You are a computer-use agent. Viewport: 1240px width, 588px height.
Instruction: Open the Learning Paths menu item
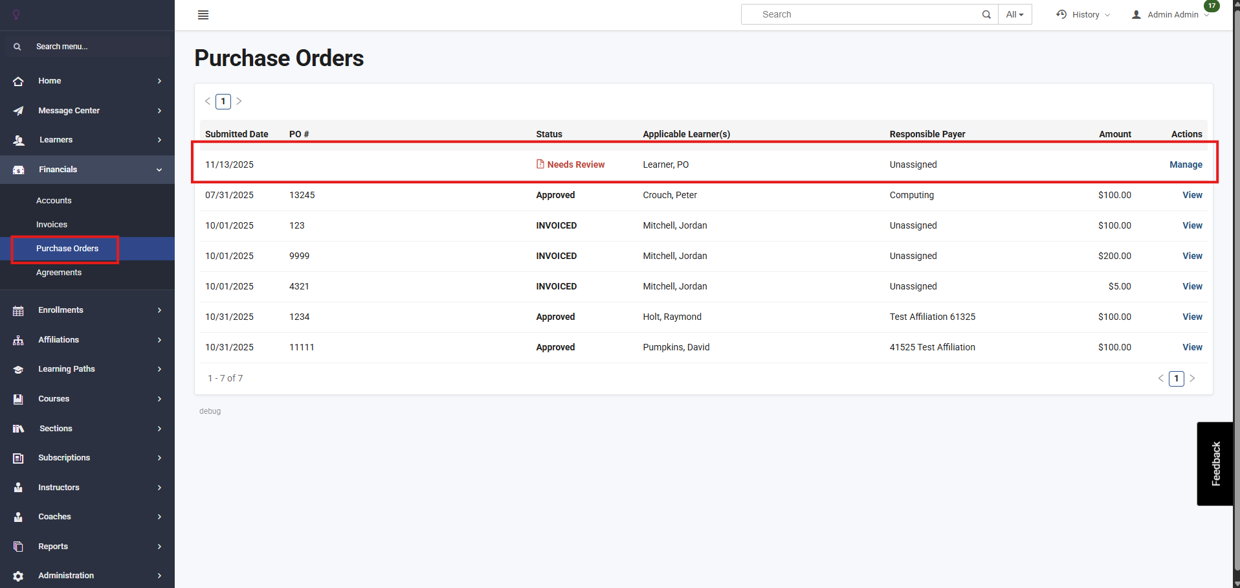[x=67, y=369]
